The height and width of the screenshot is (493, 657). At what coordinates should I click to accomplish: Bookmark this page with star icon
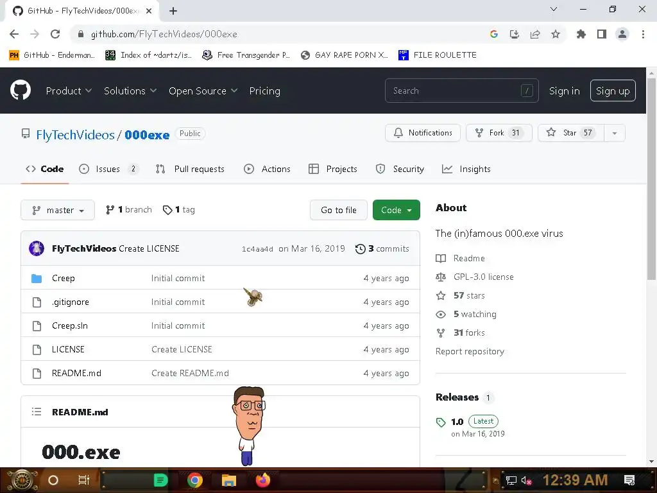(x=556, y=34)
